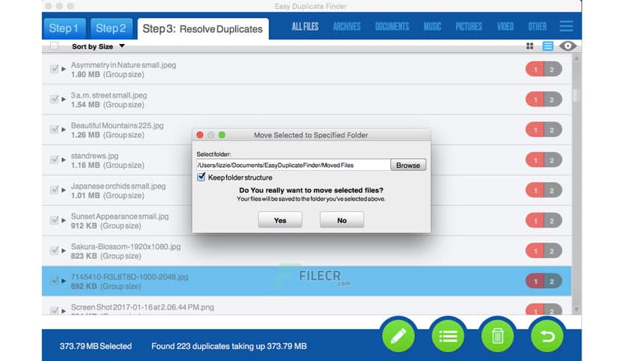This screenshot has height=361, width=624.
Task: Filter by OTHER
Action: coord(537,27)
